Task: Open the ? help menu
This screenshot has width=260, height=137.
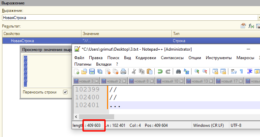Action: coord(117,64)
